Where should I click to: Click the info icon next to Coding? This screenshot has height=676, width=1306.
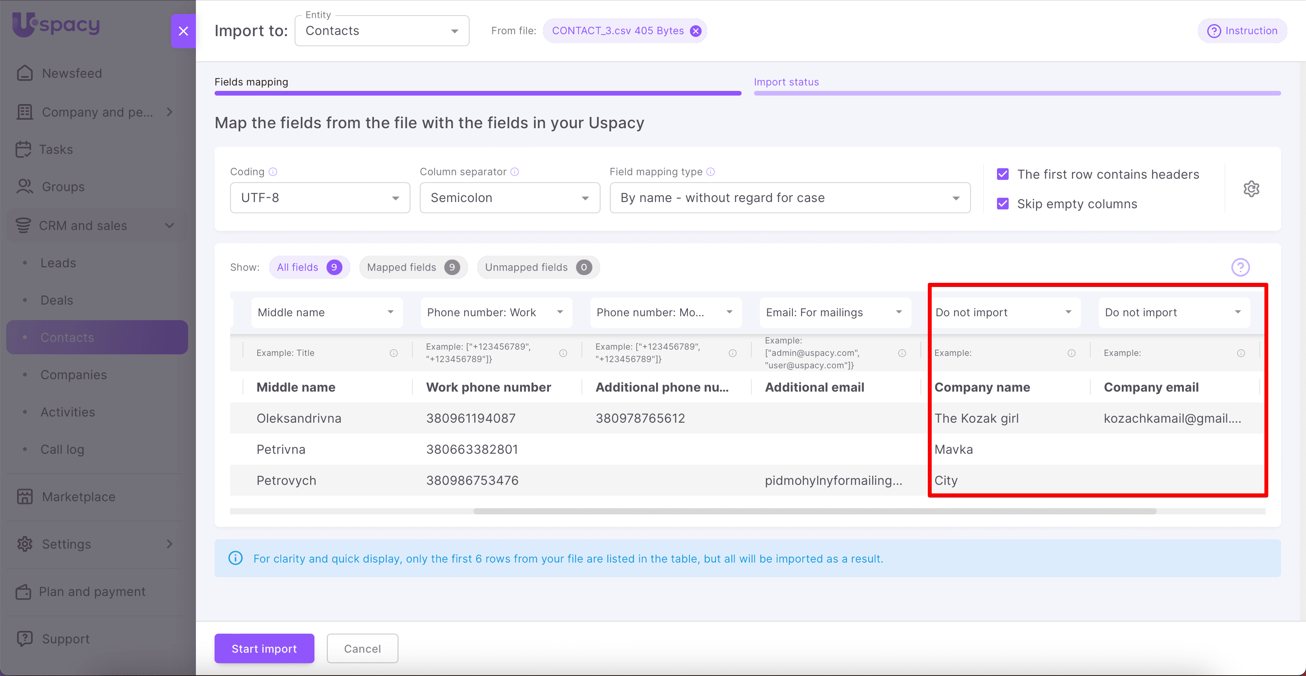(x=273, y=172)
